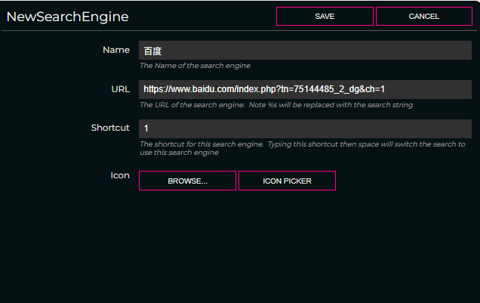
Task: Click the 'Name' field label
Action: 115,50
